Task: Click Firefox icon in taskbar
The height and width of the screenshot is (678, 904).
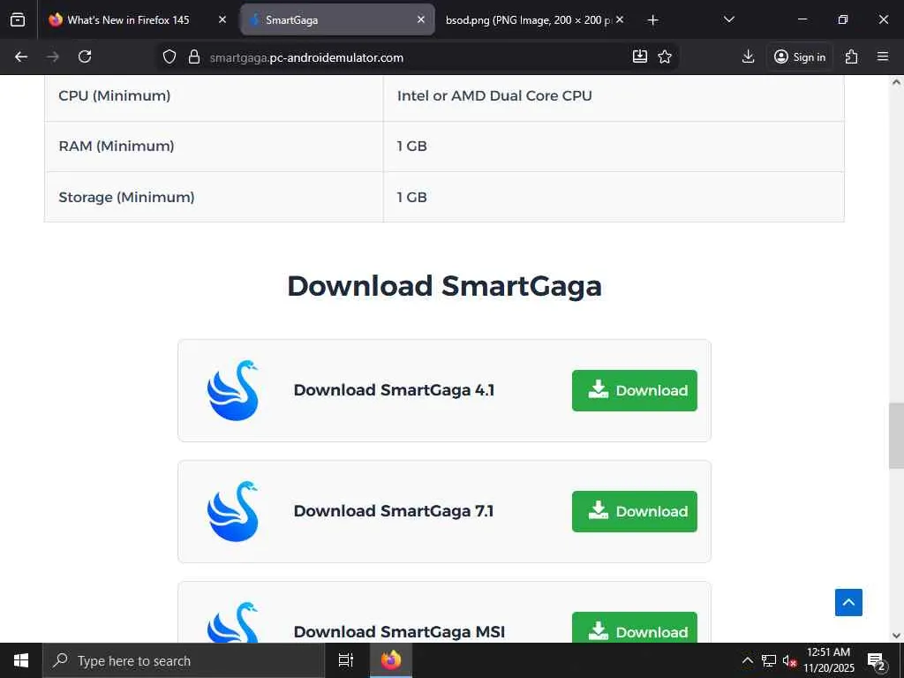Action: coord(390,660)
